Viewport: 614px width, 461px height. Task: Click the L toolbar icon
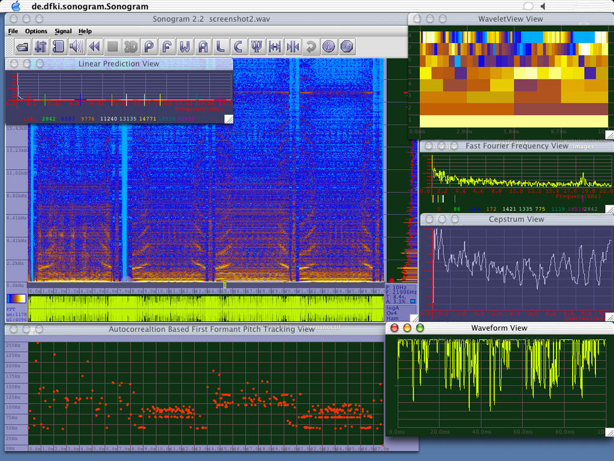[221, 47]
